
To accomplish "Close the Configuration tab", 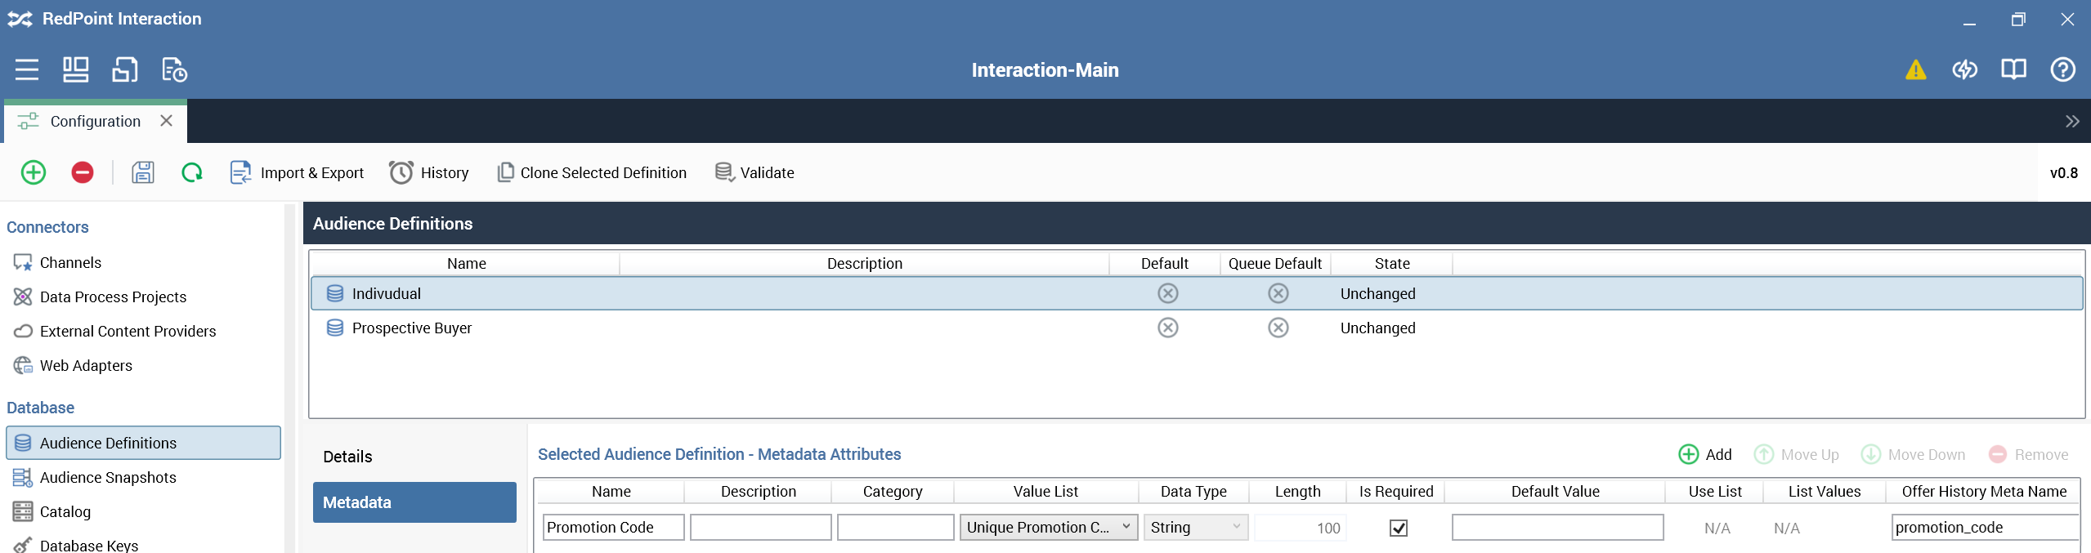I will pos(167,121).
